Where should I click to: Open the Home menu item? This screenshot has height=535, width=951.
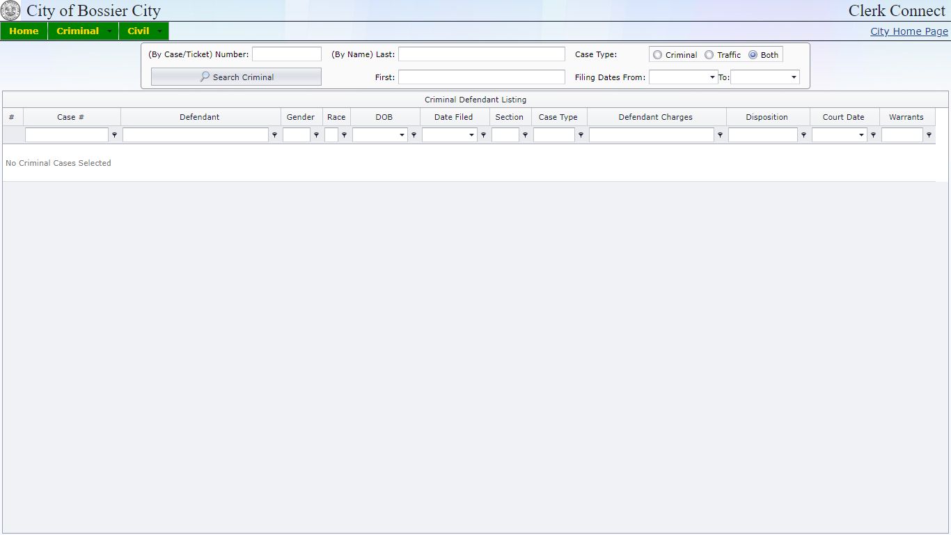pos(24,31)
